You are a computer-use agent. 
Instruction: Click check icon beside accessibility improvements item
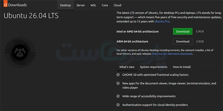coord(118,96)
